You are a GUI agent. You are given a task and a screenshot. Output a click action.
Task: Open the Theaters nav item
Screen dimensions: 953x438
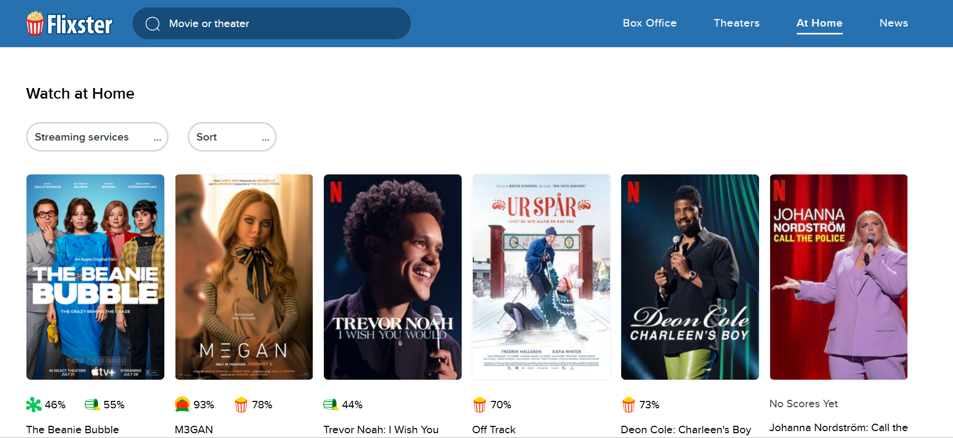[x=737, y=23]
